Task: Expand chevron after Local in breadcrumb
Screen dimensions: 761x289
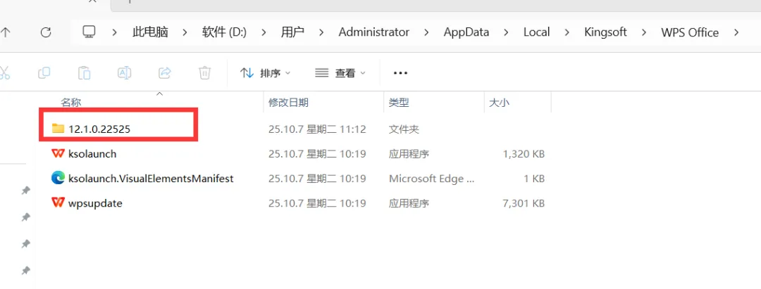Action: 567,32
